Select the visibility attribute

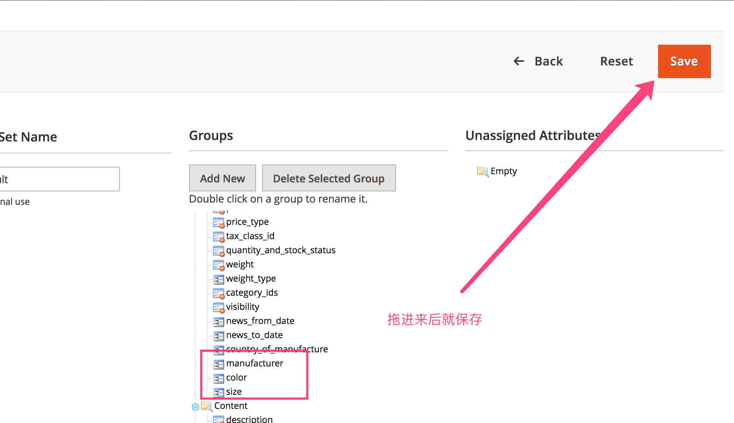click(x=242, y=307)
